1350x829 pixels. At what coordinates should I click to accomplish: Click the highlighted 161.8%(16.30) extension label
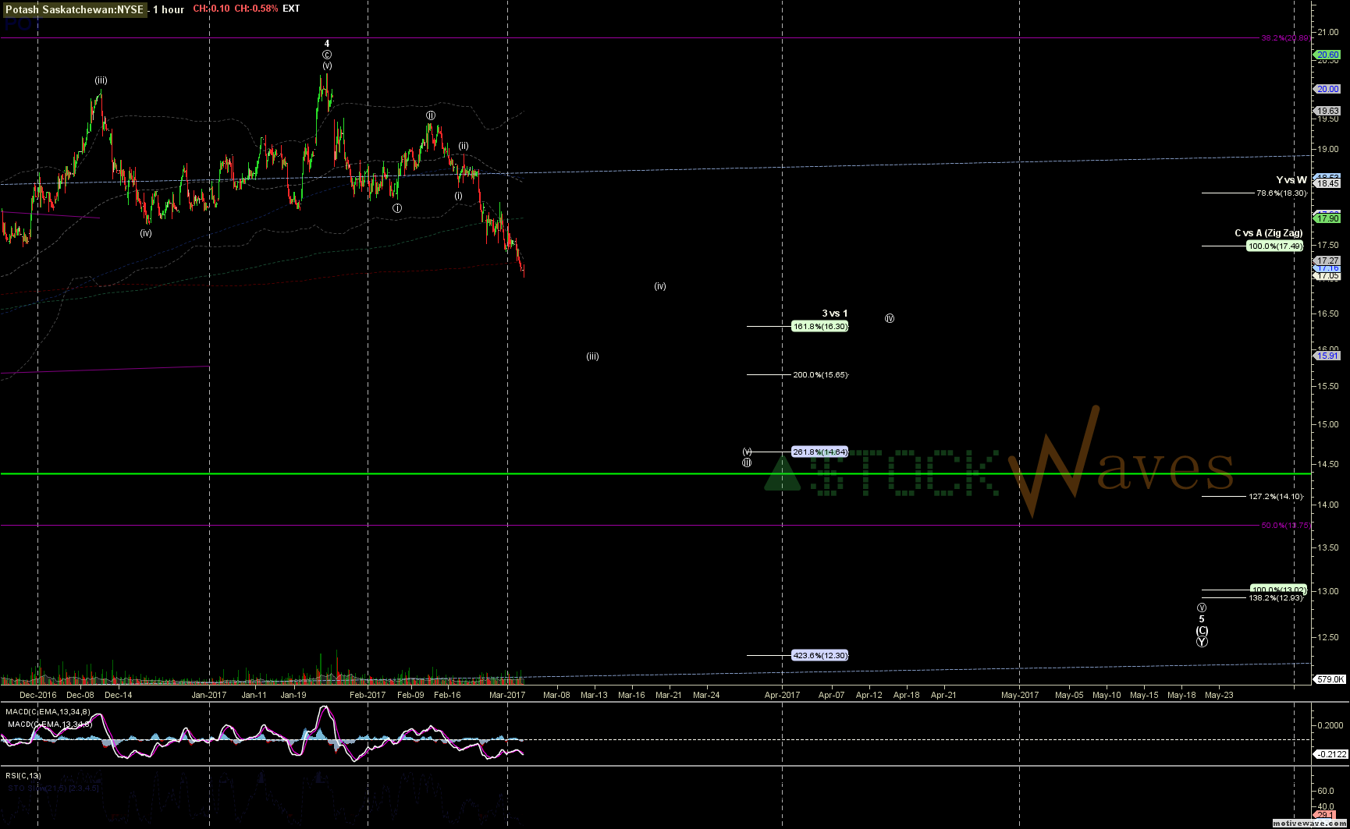tap(819, 326)
